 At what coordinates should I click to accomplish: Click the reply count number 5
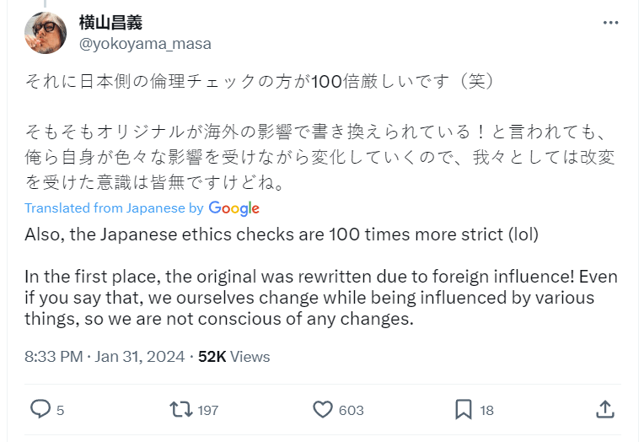(61, 410)
